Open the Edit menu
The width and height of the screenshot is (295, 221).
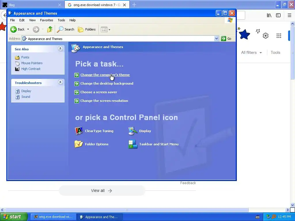(x=22, y=20)
